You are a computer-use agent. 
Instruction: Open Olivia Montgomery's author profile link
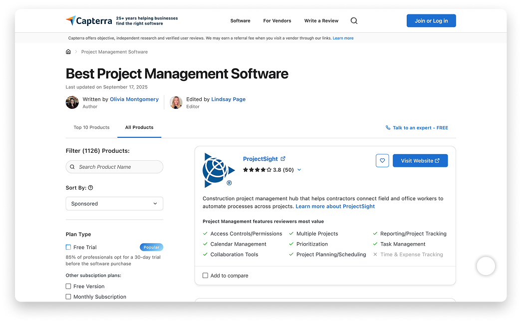(x=134, y=99)
